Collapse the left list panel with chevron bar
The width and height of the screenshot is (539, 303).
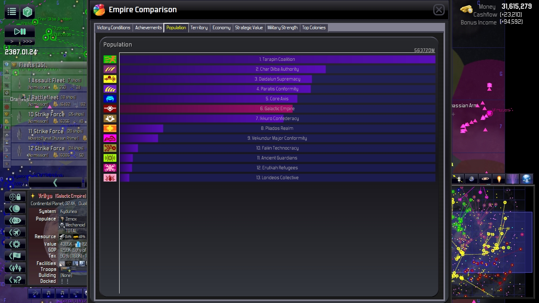[55, 182]
